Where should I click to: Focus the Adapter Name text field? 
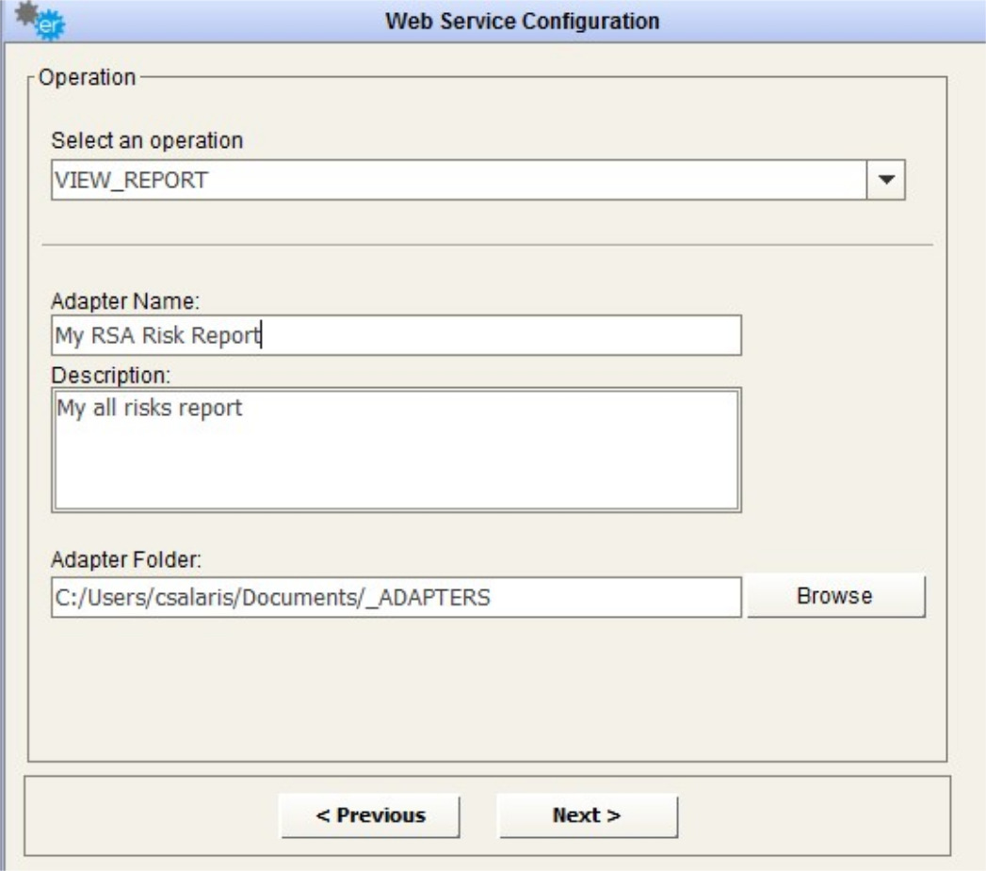396,336
